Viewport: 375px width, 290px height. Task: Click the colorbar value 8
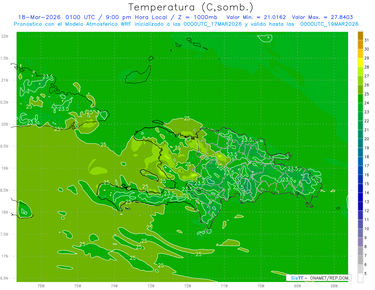coord(366,247)
